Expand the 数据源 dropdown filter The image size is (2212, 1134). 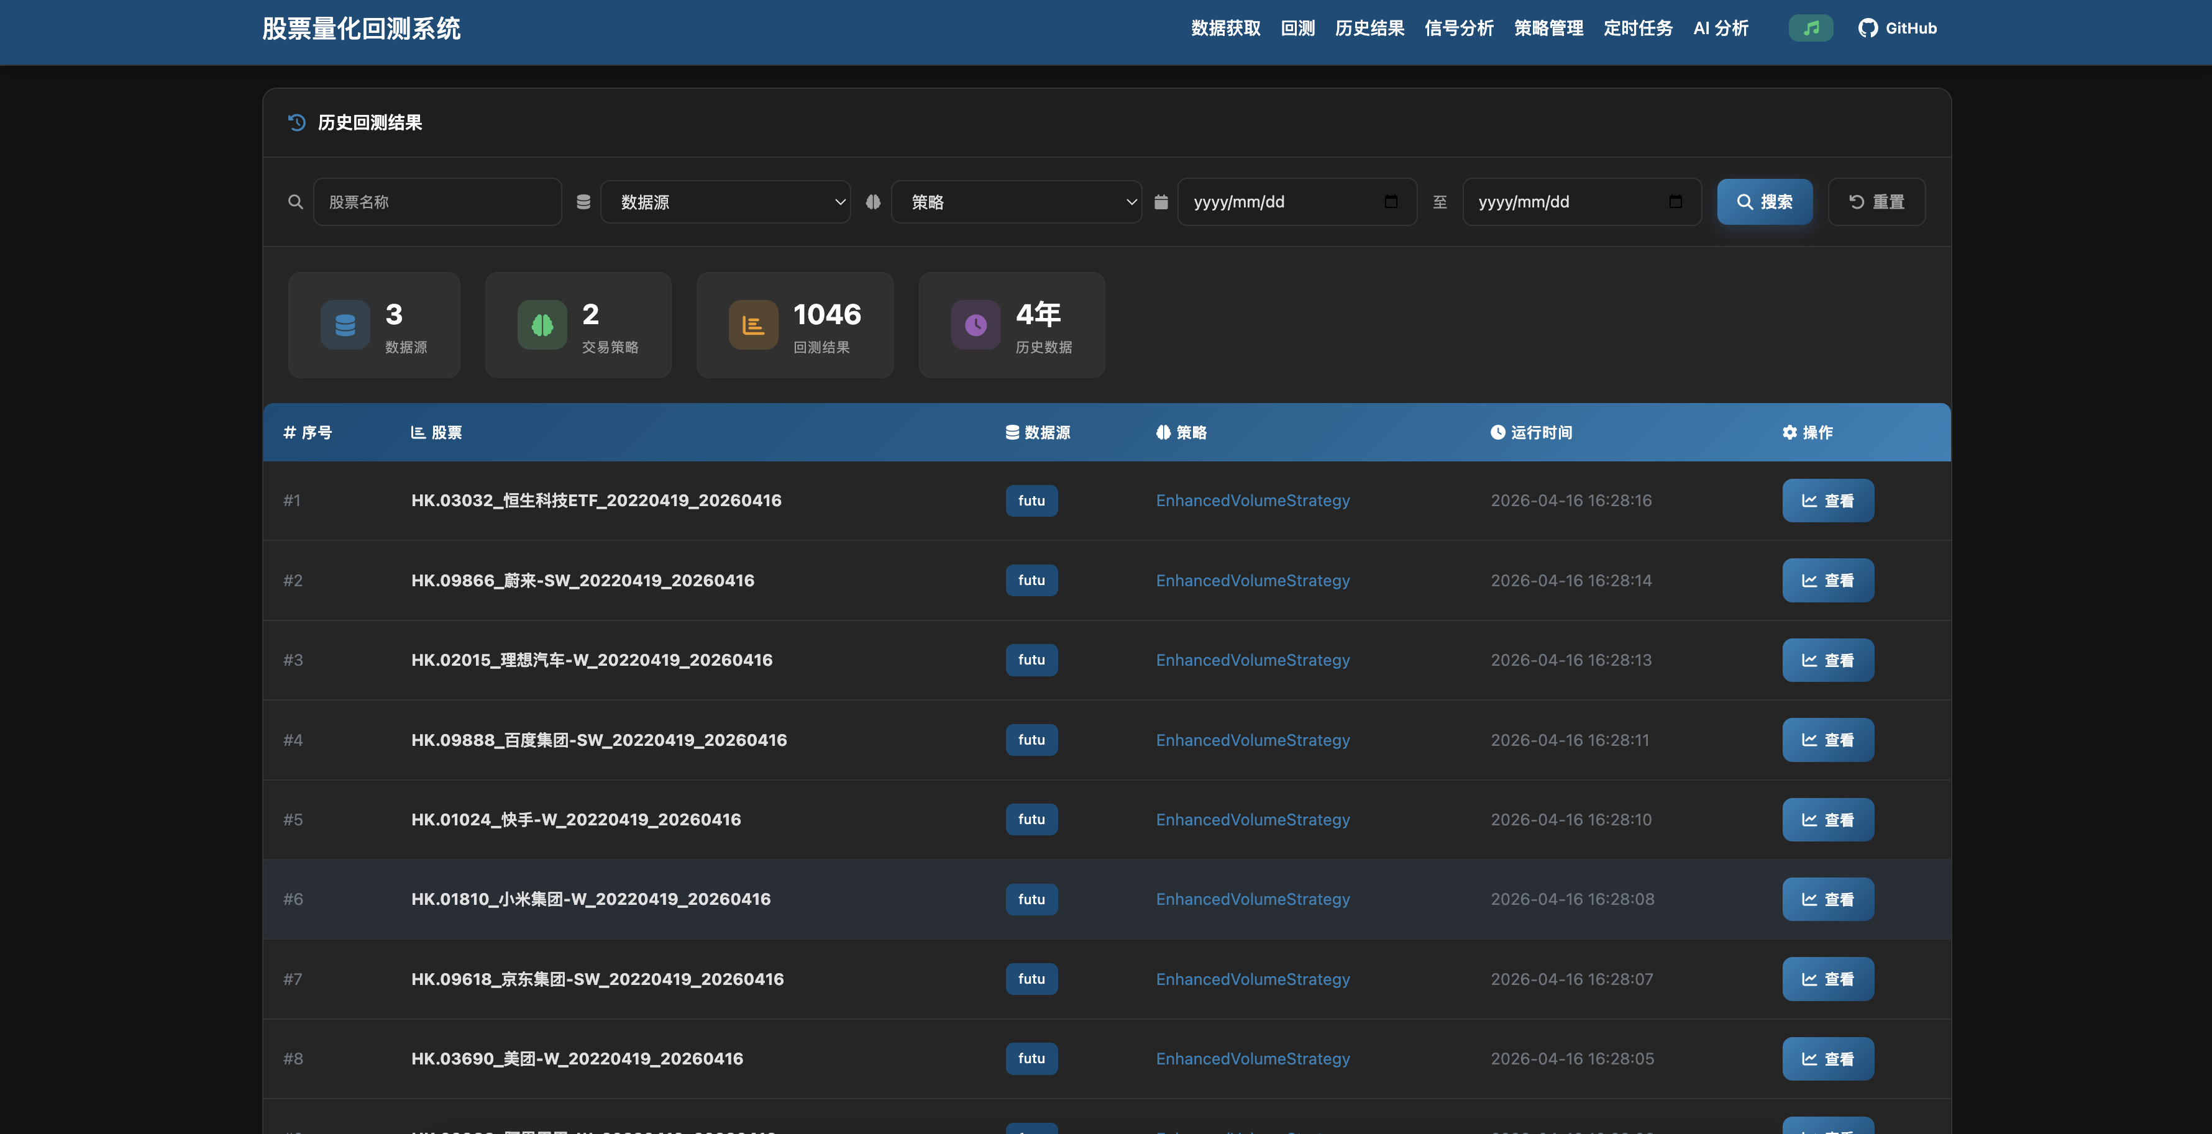(x=724, y=202)
